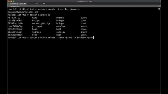Click network hash 'oao15k70w5ighfjw1xco3jom6'

[23, 12]
